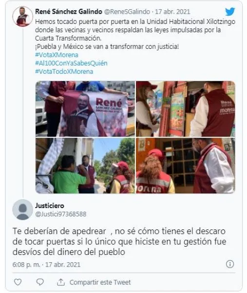Open the photo of man in green shirt
The height and width of the screenshot is (293, 247).
click(x=85, y=166)
